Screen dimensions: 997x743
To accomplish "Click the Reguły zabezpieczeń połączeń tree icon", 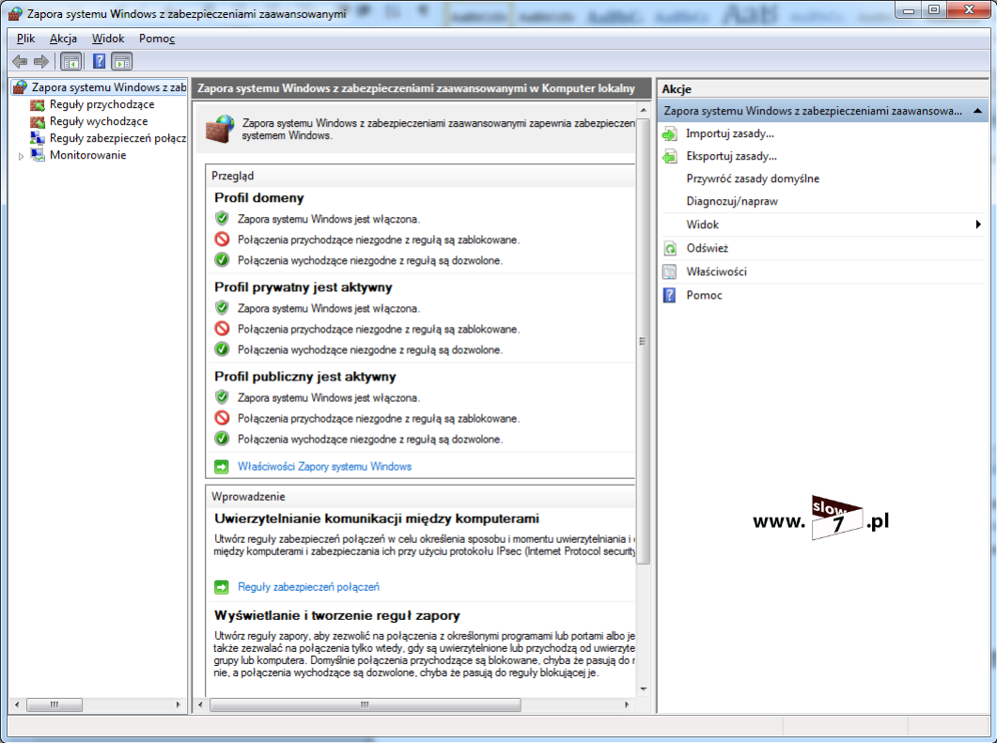I will (38, 138).
